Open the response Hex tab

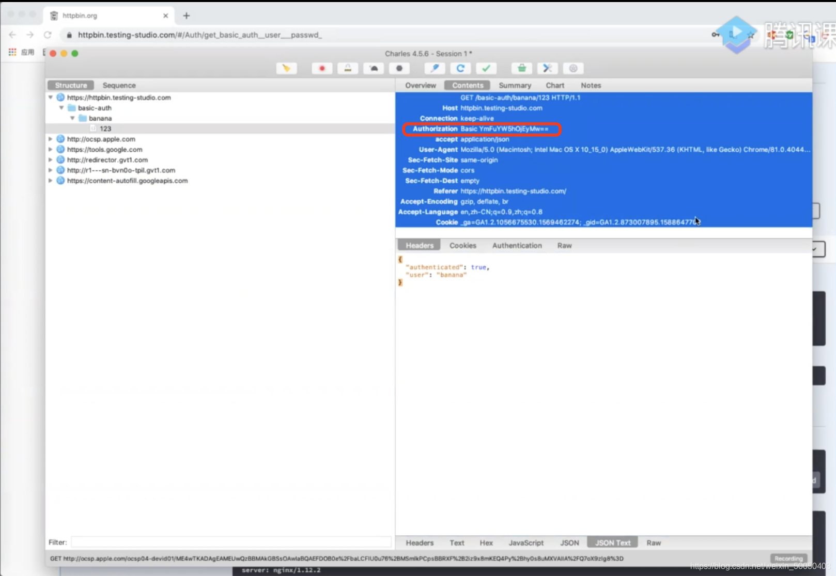(x=486, y=542)
